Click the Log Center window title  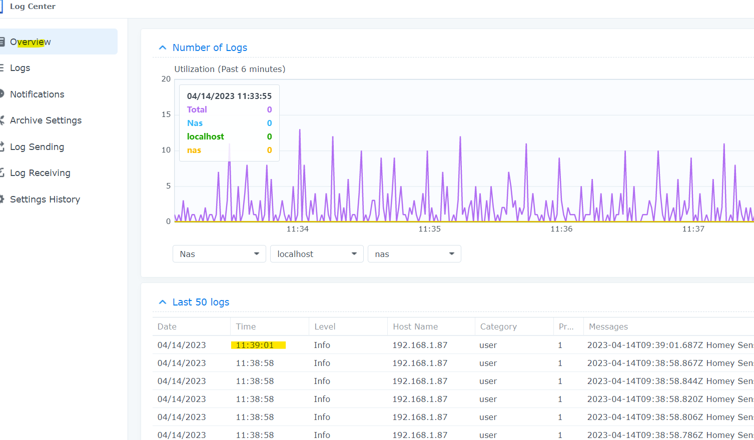pyautogui.click(x=33, y=6)
